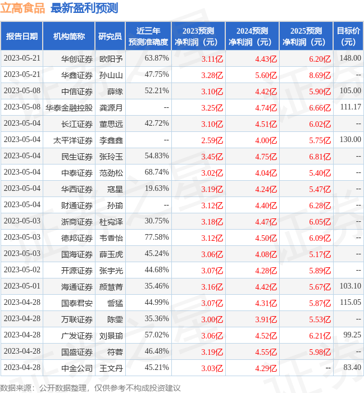Click target price 115.05
The width and height of the screenshot is (364, 393).
(x=350, y=302)
